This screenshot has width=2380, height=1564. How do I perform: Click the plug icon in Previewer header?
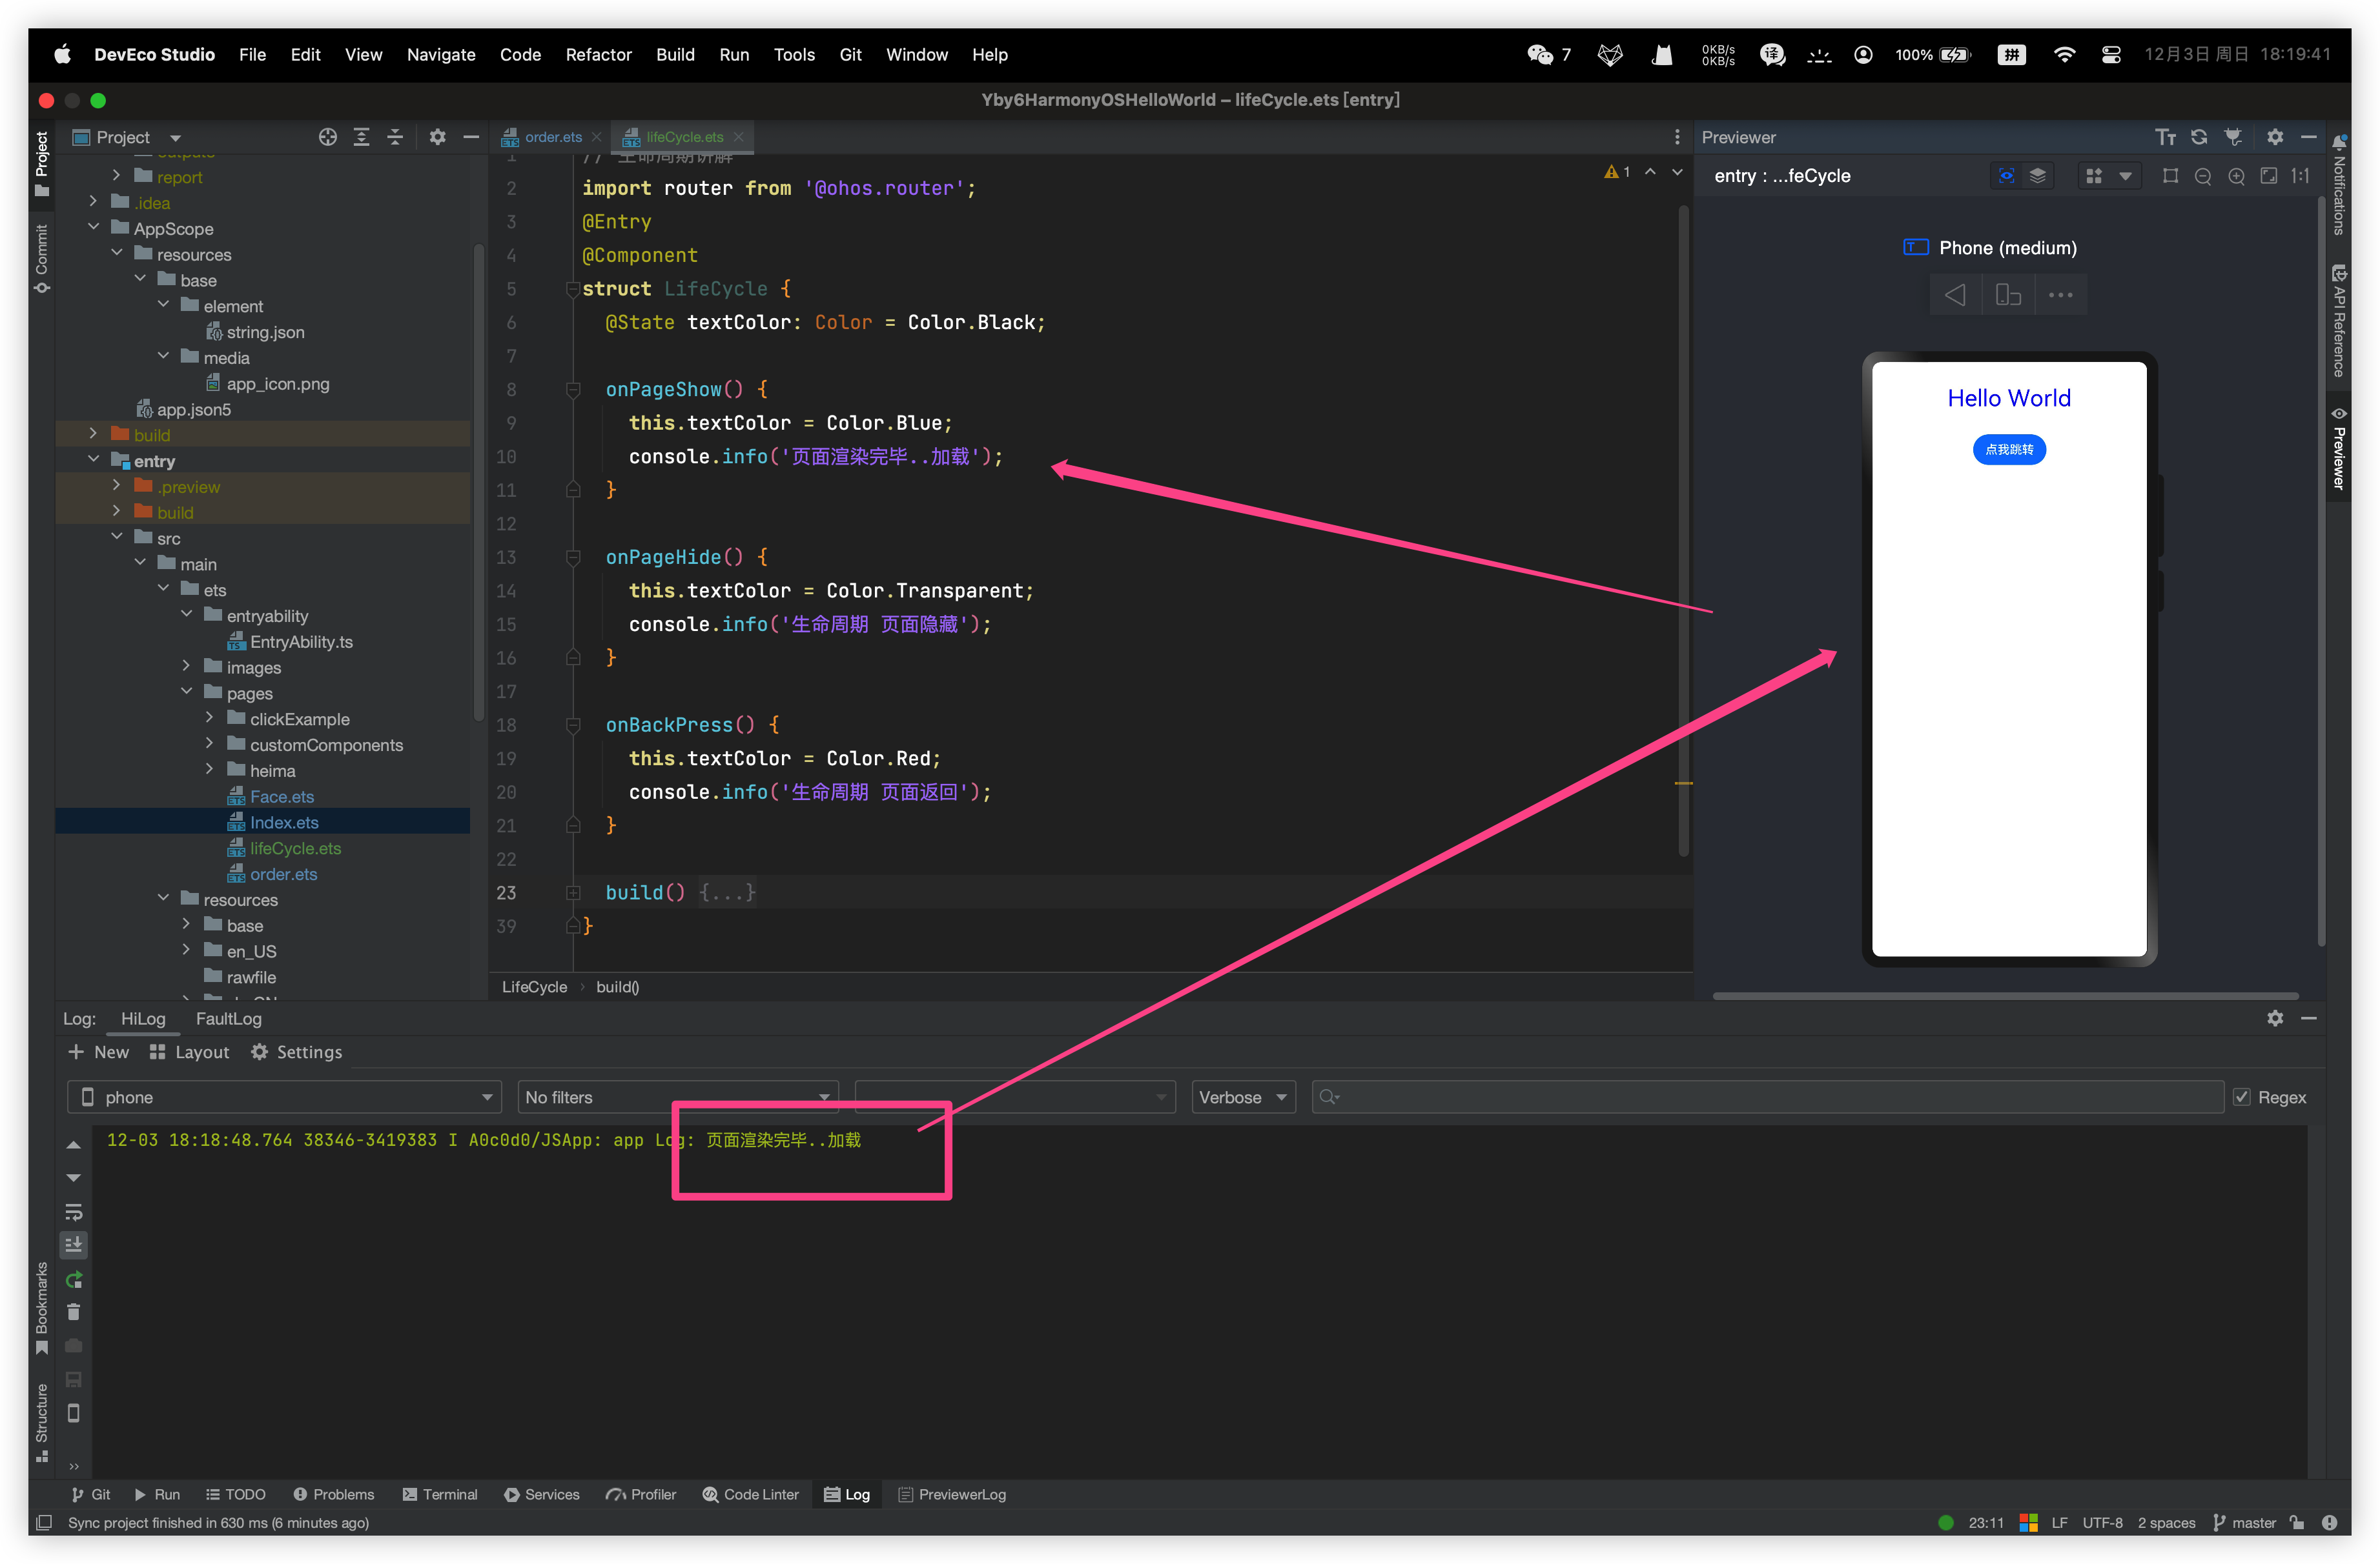pyautogui.click(x=2233, y=137)
